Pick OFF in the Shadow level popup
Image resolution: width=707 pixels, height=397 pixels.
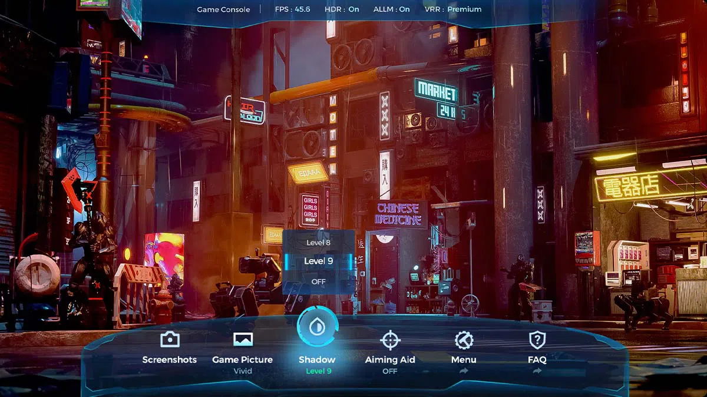(x=319, y=282)
